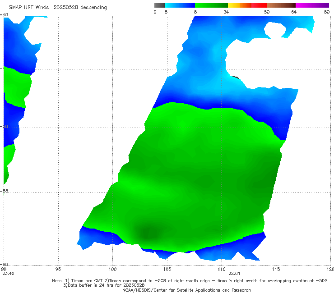Click the colorbar label '50'
Viewport: 334px width, 293px height.
tap(267, 12)
